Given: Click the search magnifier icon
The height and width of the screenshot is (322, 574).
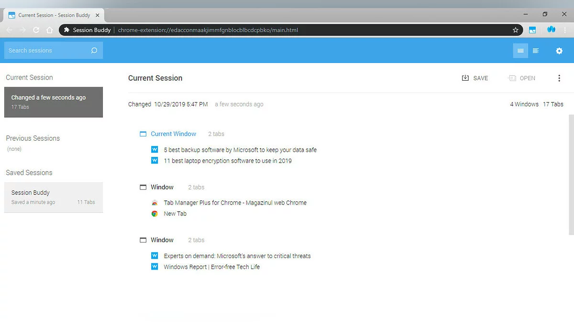Looking at the screenshot, I should [x=94, y=51].
